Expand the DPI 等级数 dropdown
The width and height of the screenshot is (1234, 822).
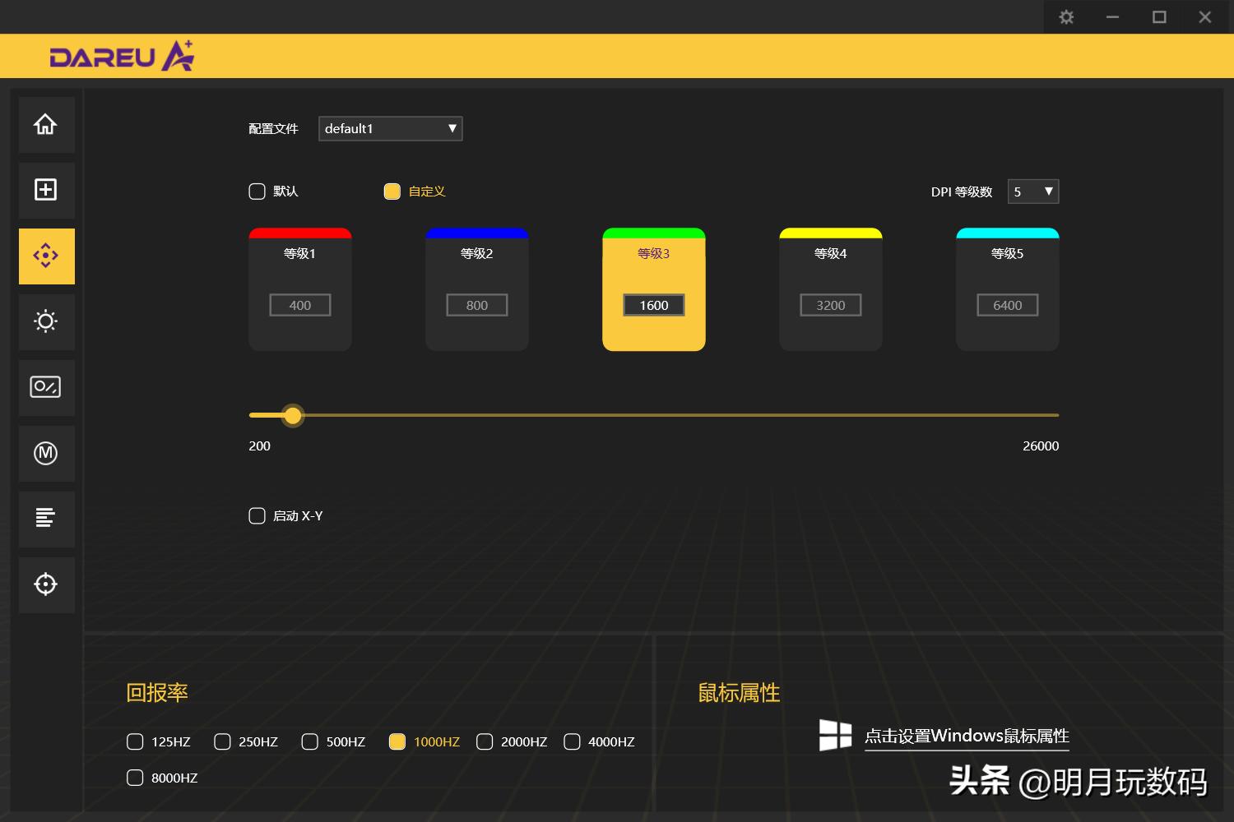[x=1032, y=191]
